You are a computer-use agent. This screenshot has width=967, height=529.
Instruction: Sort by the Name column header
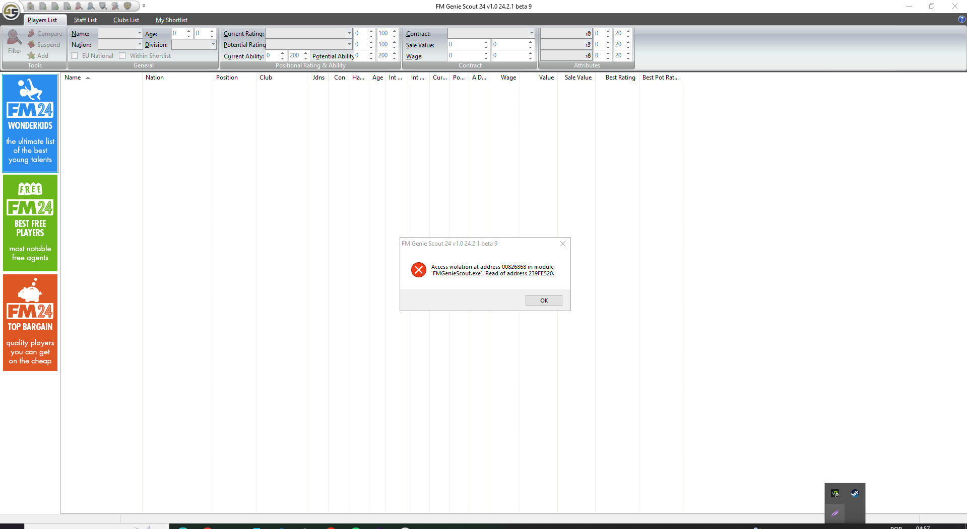pyautogui.click(x=102, y=78)
